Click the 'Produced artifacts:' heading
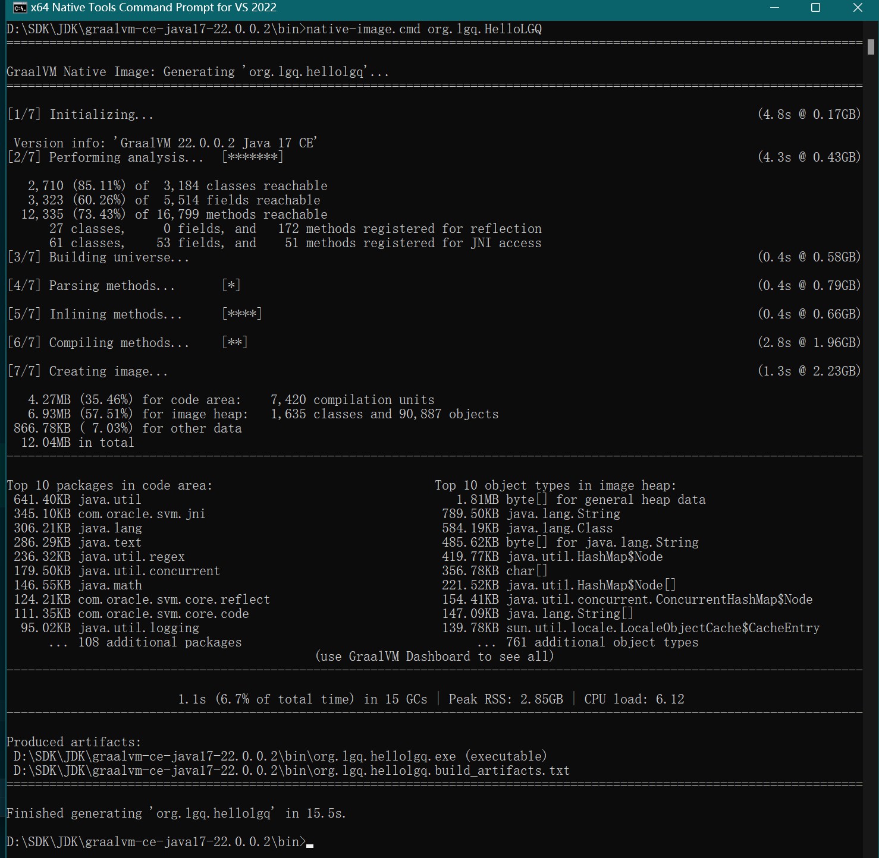 pos(74,742)
